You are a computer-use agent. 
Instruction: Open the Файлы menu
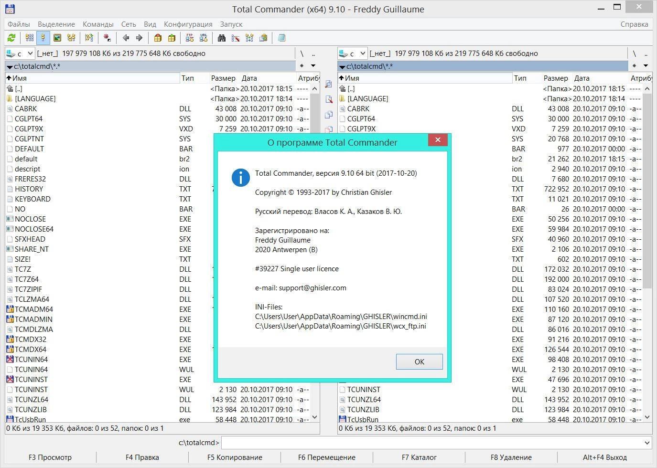click(19, 24)
